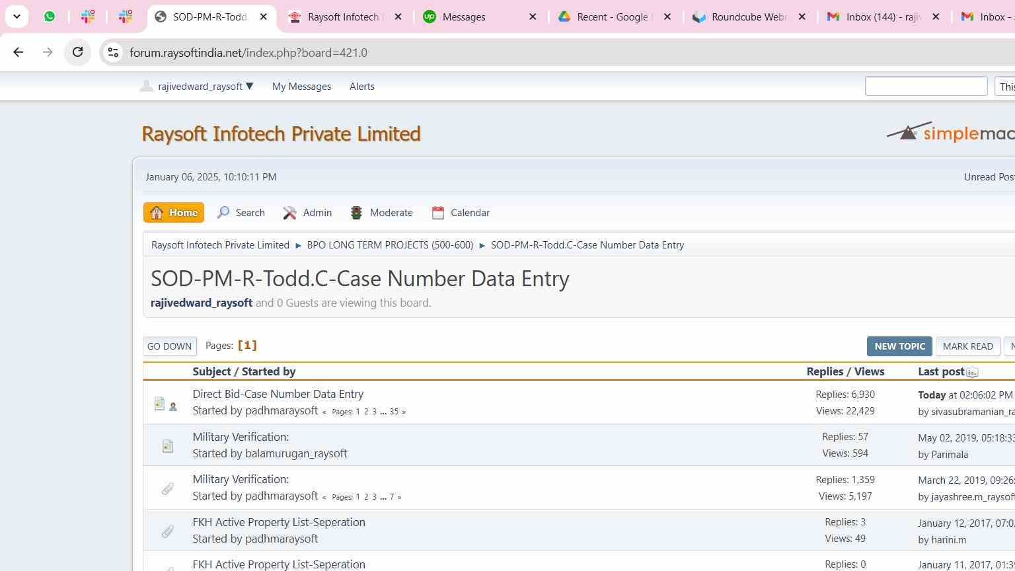Switch to the WhatsApp tab
The height and width of the screenshot is (571, 1015).
50,17
